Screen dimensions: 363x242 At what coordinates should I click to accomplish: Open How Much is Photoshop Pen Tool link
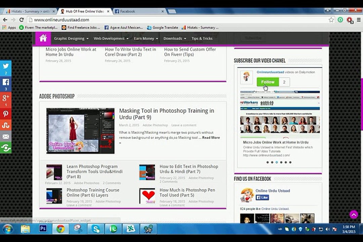187,193
